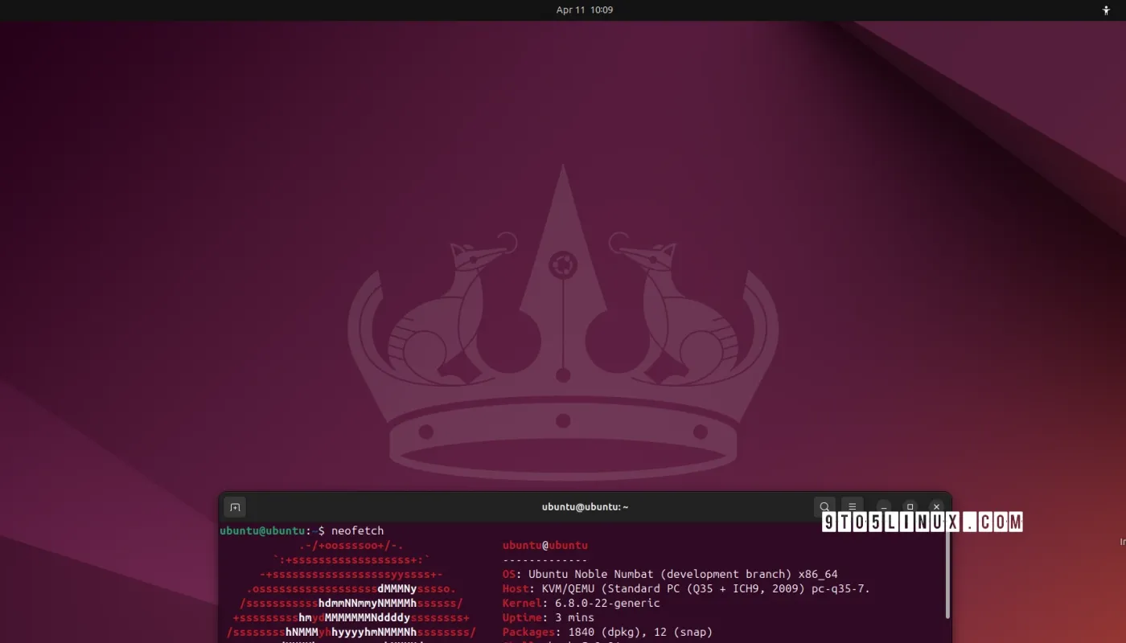Open the clock showing Apr 11 10:09
The width and height of the screenshot is (1126, 643).
(x=585, y=10)
